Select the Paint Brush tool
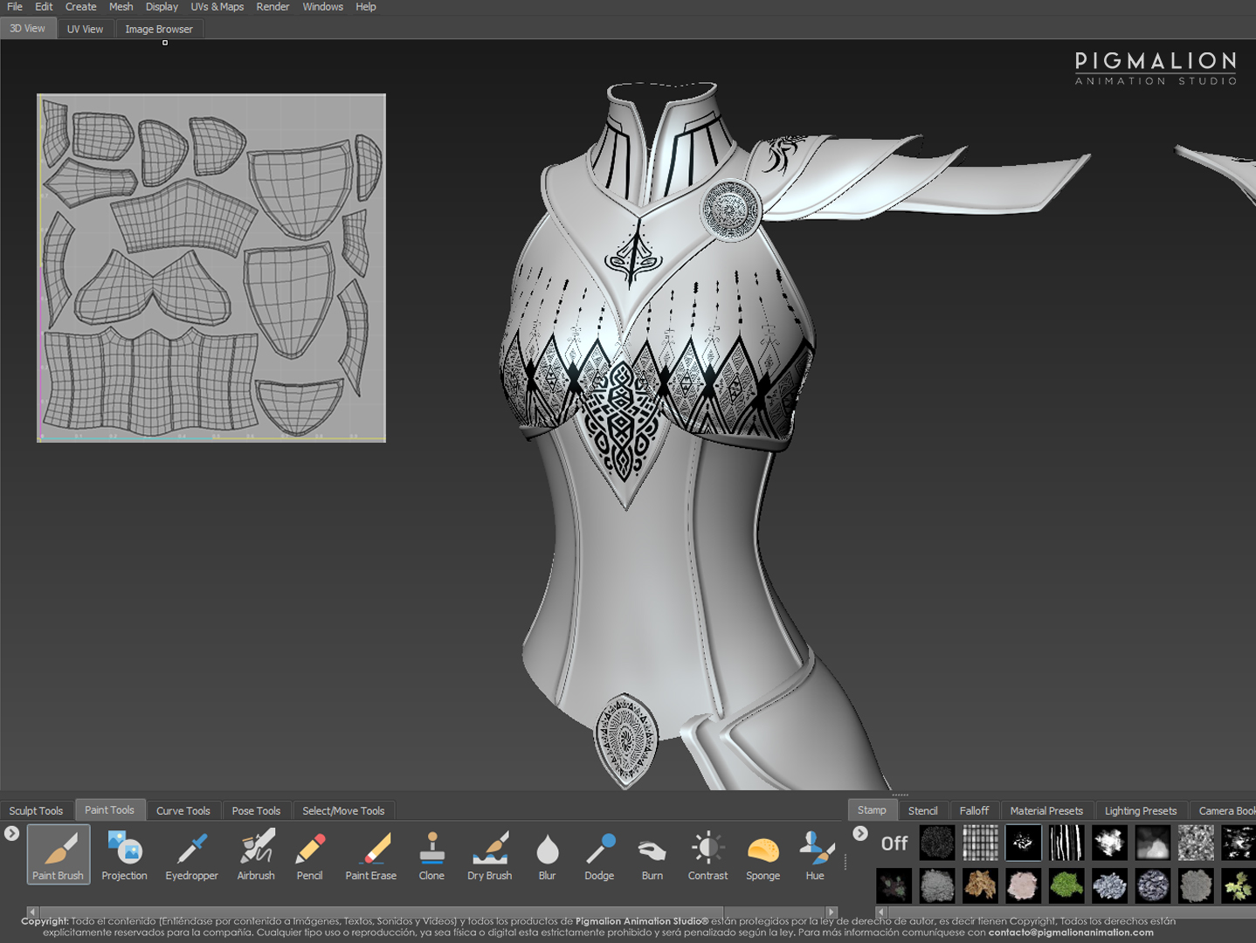The image size is (1256, 943). pos(59,854)
